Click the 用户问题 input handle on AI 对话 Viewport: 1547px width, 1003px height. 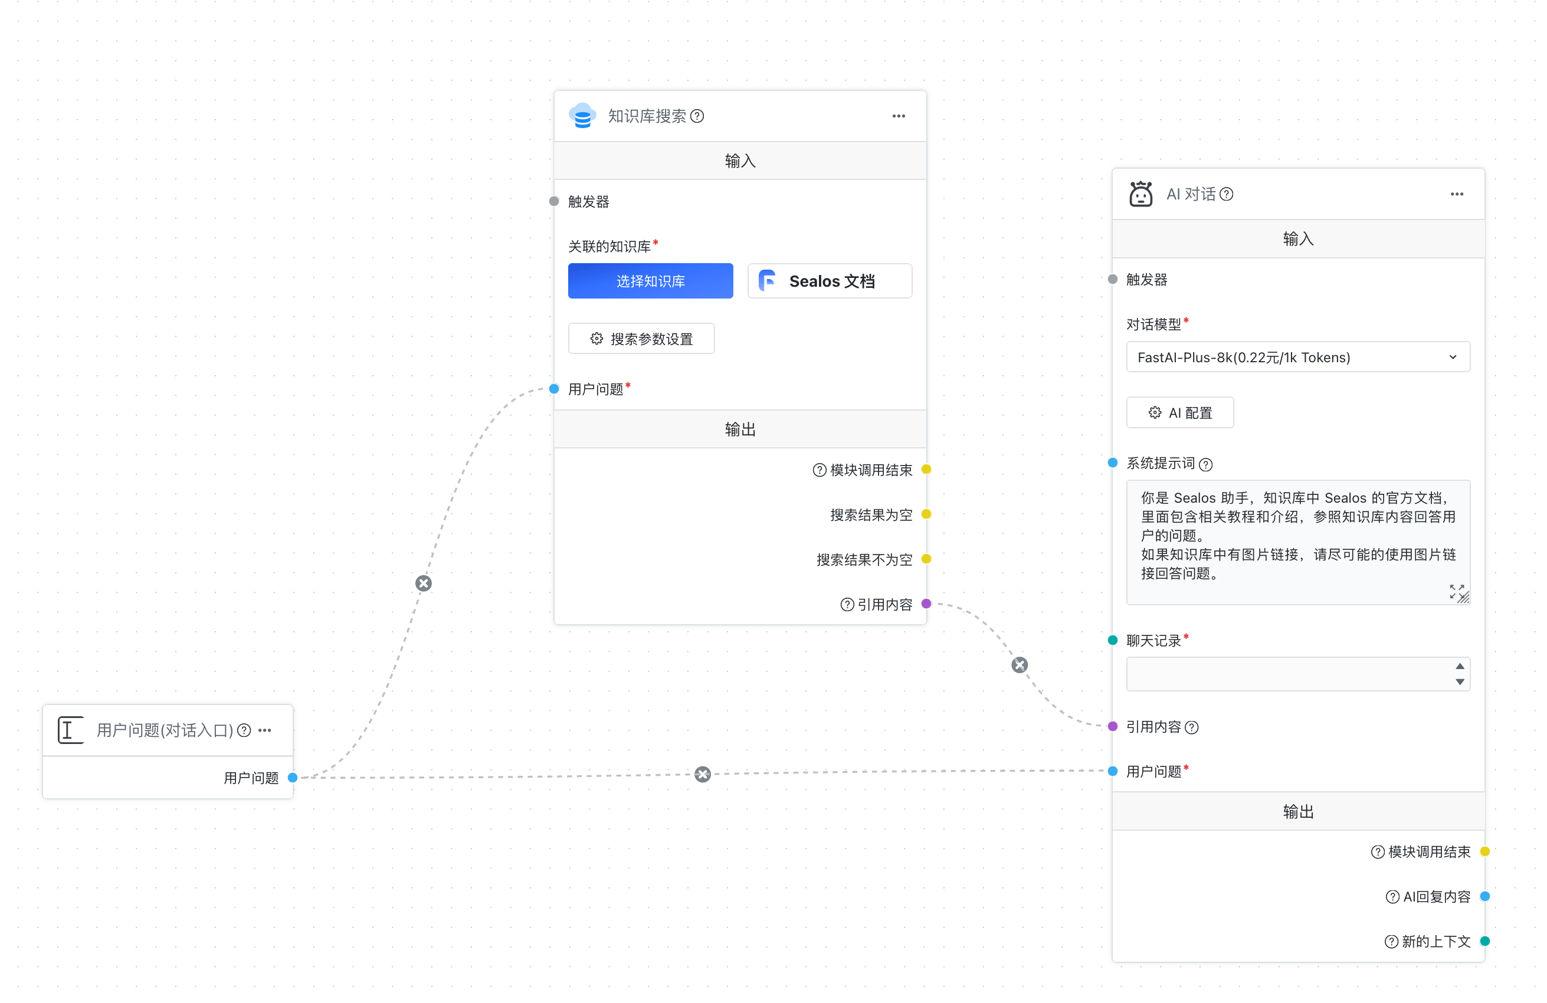coord(1112,771)
